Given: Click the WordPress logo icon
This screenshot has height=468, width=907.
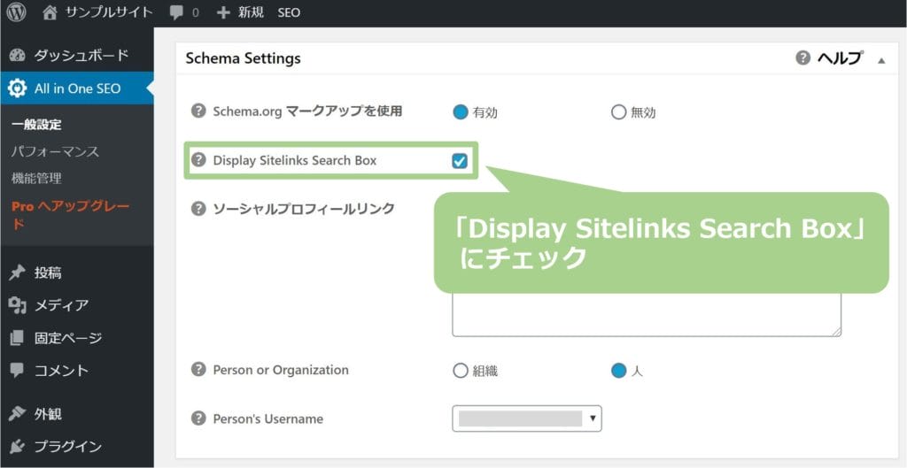Looking at the screenshot, I should point(17,12).
